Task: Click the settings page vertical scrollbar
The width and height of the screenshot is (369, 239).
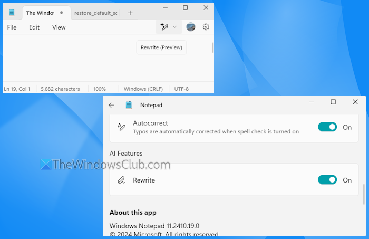Action: (x=364, y=194)
